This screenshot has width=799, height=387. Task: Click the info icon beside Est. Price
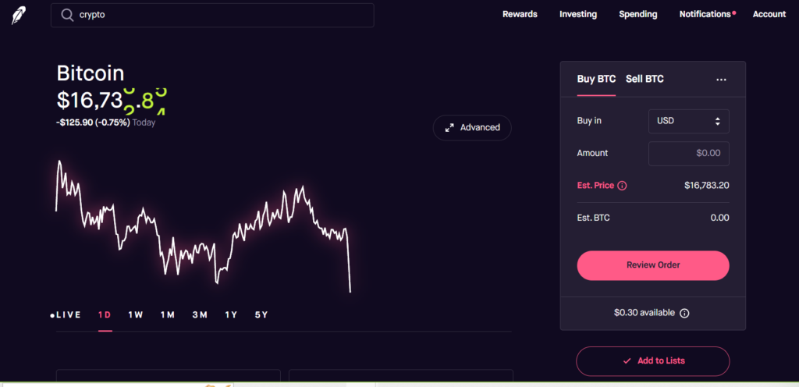pyautogui.click(x=622, y=186)
